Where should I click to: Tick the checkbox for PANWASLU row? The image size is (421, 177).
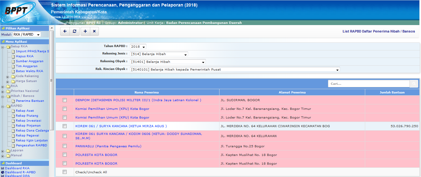64,146
